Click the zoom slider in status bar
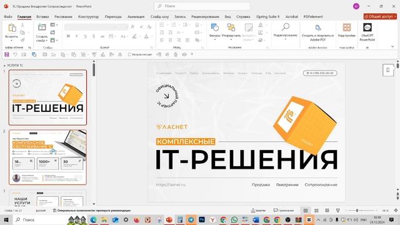 pyautogui.click(x=362, y=211)
